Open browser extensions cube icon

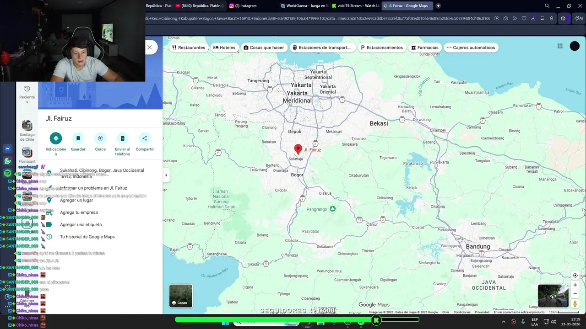tap(563, 18)
